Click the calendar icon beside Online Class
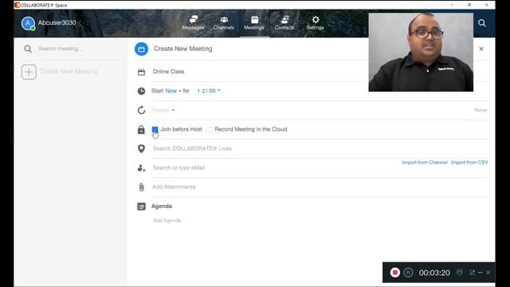 (141, 72)
